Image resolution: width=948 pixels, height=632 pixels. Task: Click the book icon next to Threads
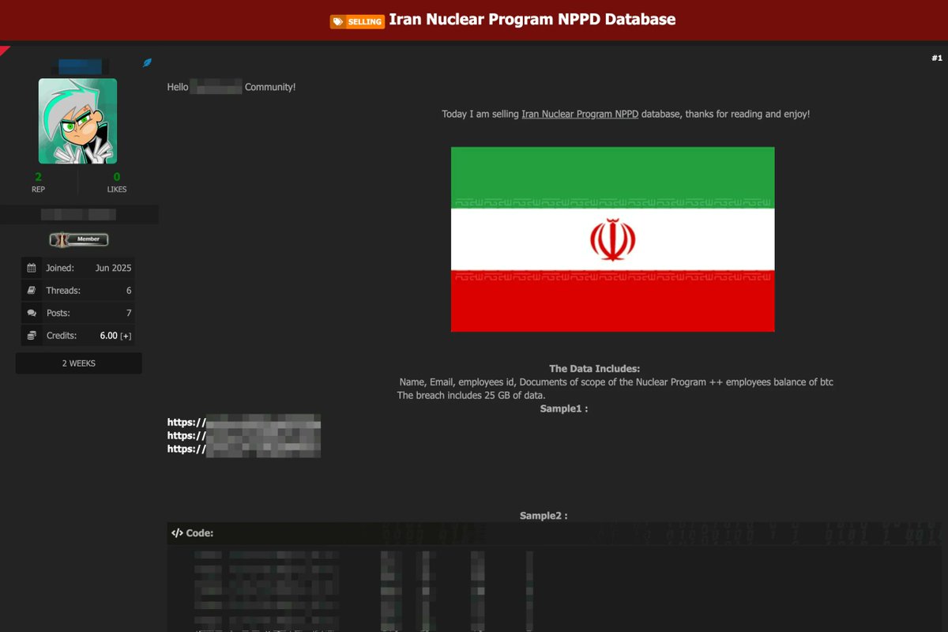click(32, 291)
